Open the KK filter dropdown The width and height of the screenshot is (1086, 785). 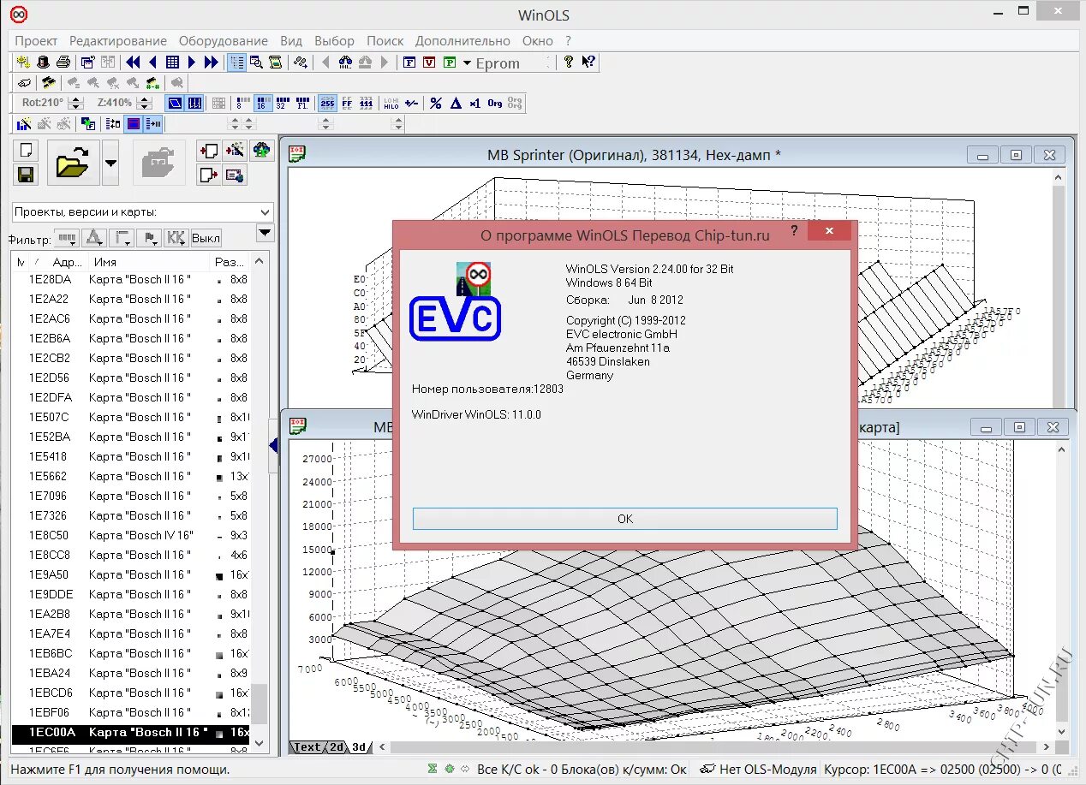coord(176,238)
